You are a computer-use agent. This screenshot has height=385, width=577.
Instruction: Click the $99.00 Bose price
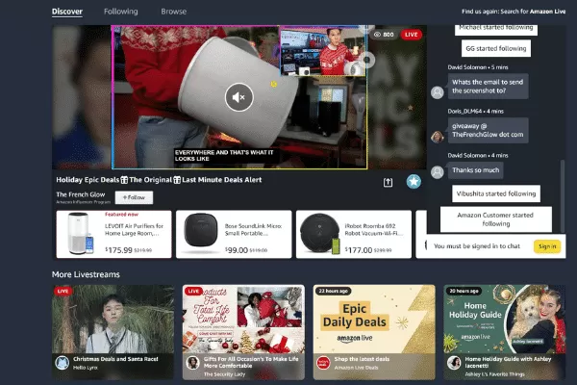(237, 250)
